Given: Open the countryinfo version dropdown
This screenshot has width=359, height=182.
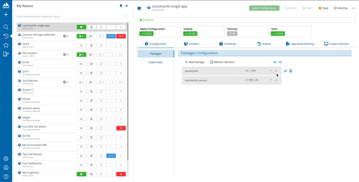Looking at the screenshot, I should click(271, 71).
